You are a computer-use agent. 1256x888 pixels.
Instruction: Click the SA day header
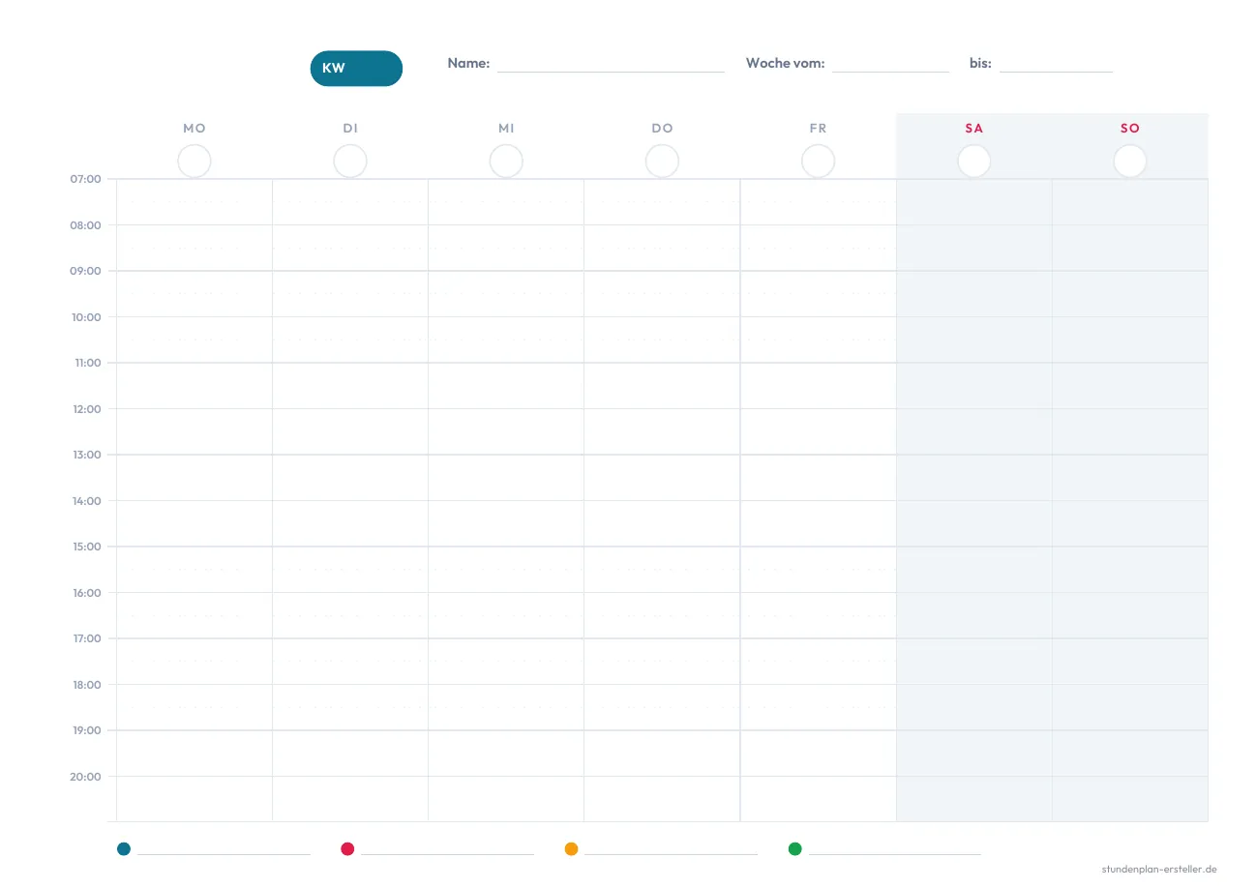(x=973, y=128)
